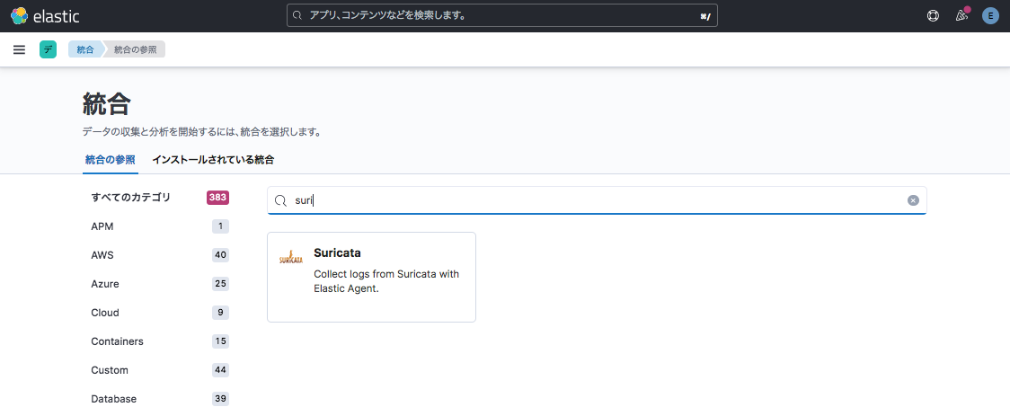Filter by the AWS category
The width and height of the screenshot is (1010, 416).
[102, 255]
